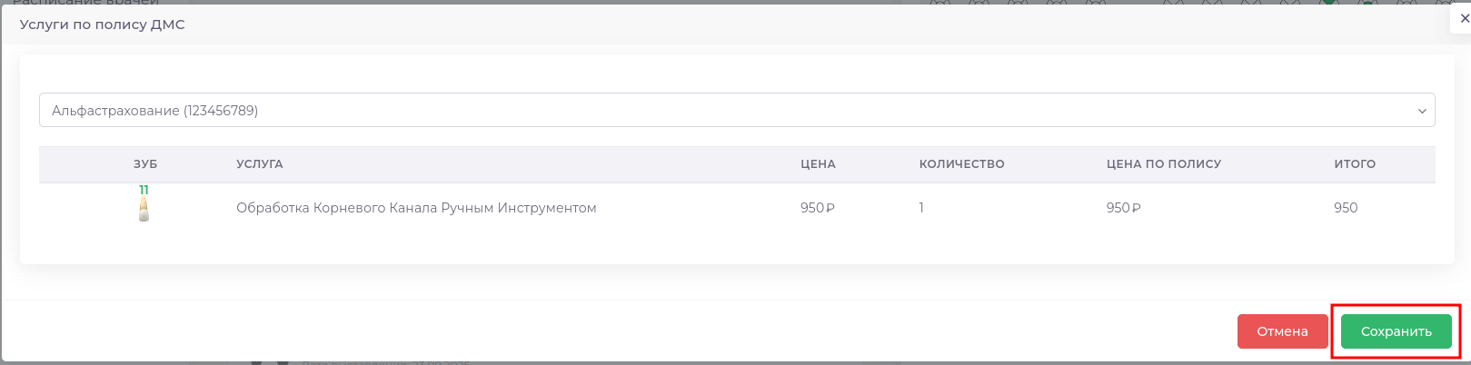Image resolution: width=1471 pixels, height=365 pixels.
Task: Click the КОЛИЧЕСТВО column header
Action: click(961, 164)
